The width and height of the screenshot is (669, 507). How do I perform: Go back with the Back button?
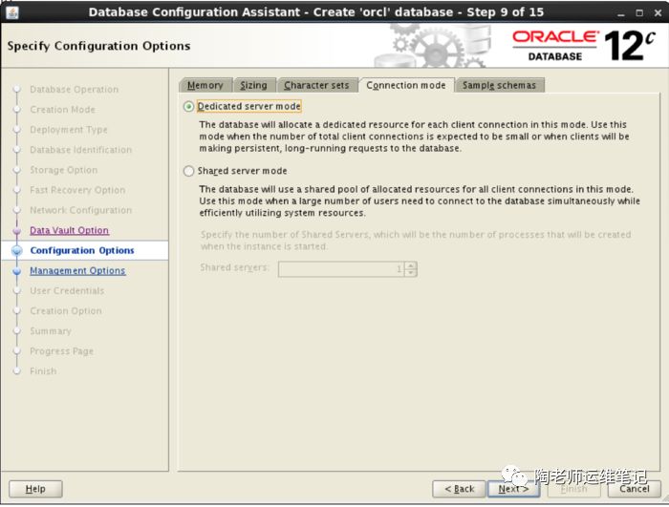pos(459,488)
